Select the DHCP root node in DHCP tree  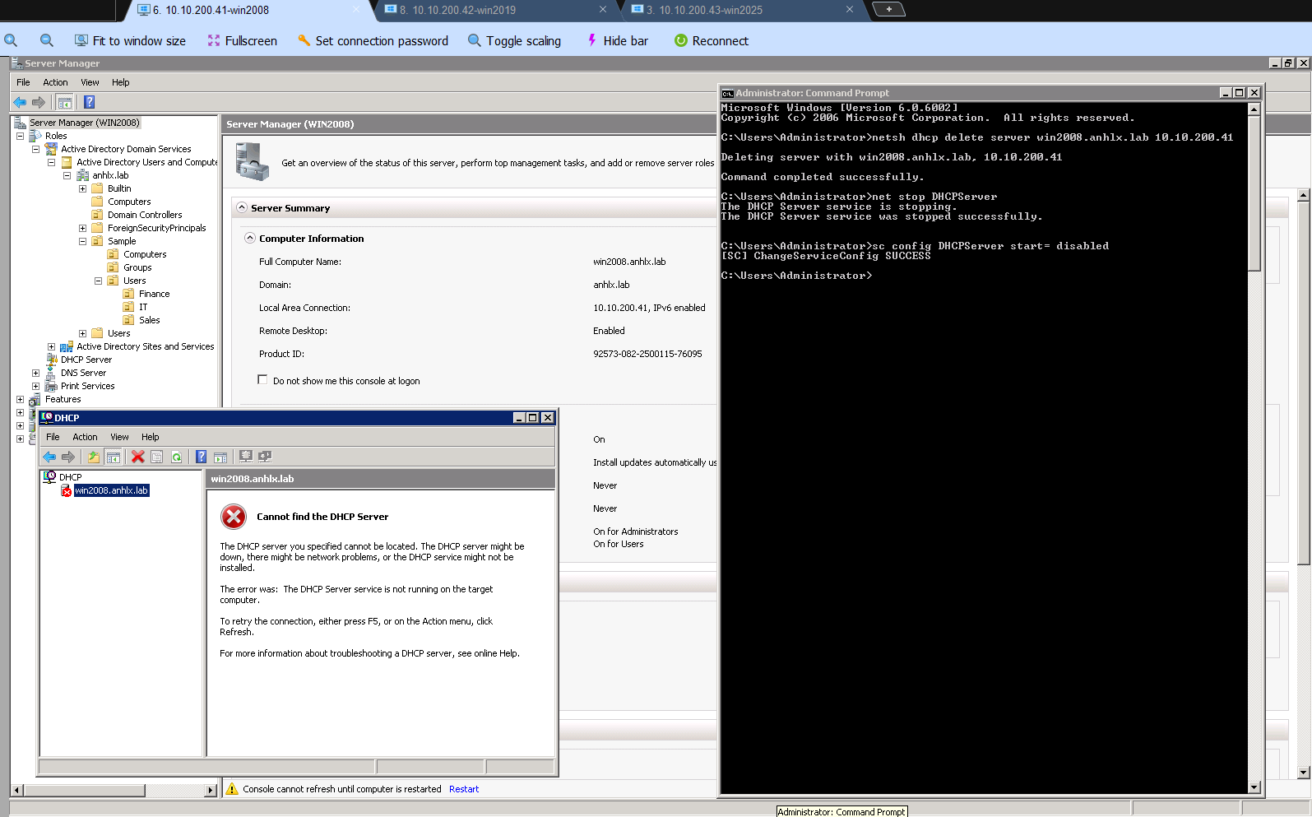pos(70,477)
